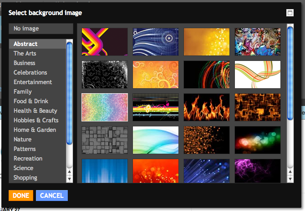Viewport: 305px width, 211px height.
Task: Choose the gray 3D cubes thumbnail
Action: (104, 140)
